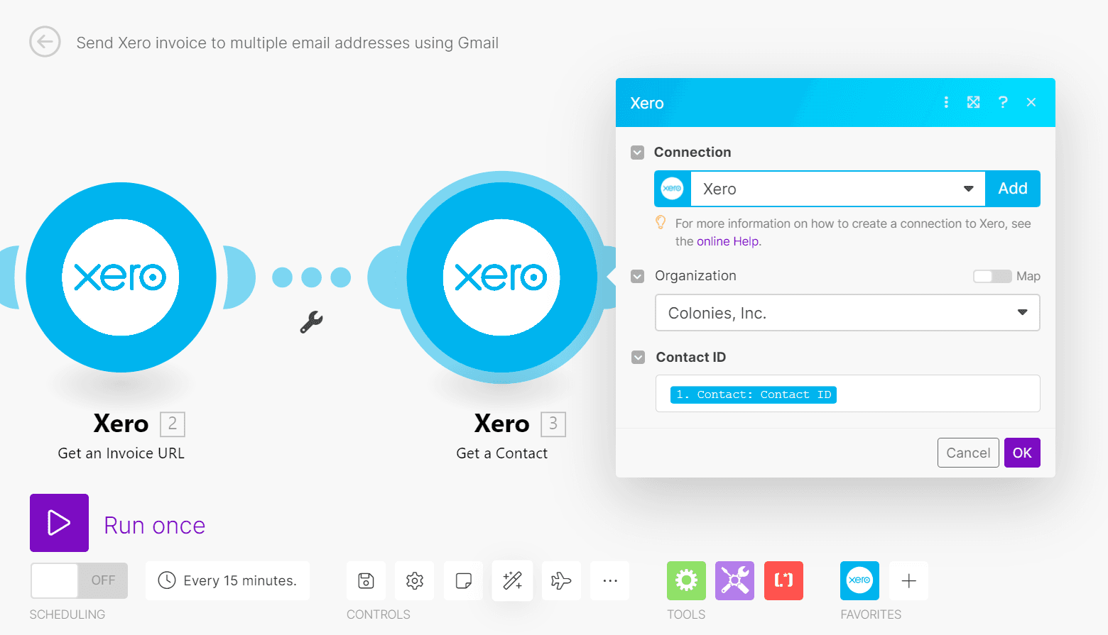Image resolution: width=1108 pixels, height=635 pixels.
Task: Open the Colonies, Inc. organization dropdown
Action: coord(1023,312)
